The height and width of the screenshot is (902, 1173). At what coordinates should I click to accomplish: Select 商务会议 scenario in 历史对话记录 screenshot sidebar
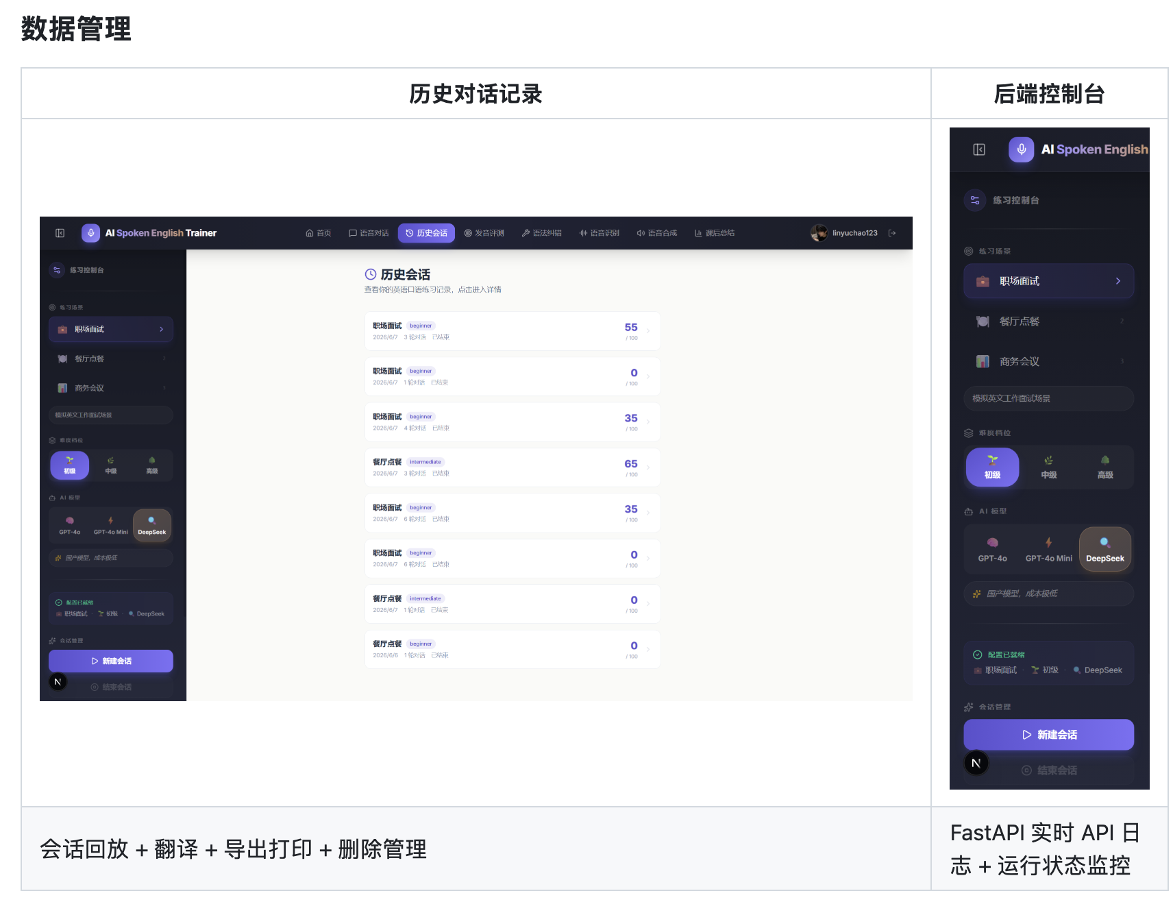pos(111,388)
